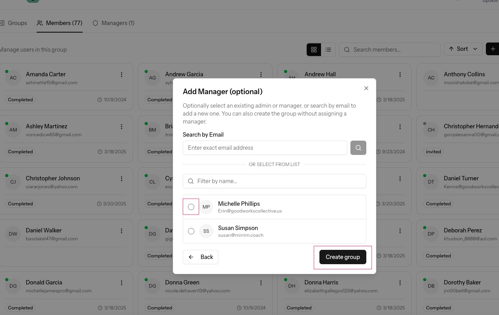499x315 pixels.
Task: Open Donald Garcia's options menu
Action: pyautogui.click(x=122, y=283)
